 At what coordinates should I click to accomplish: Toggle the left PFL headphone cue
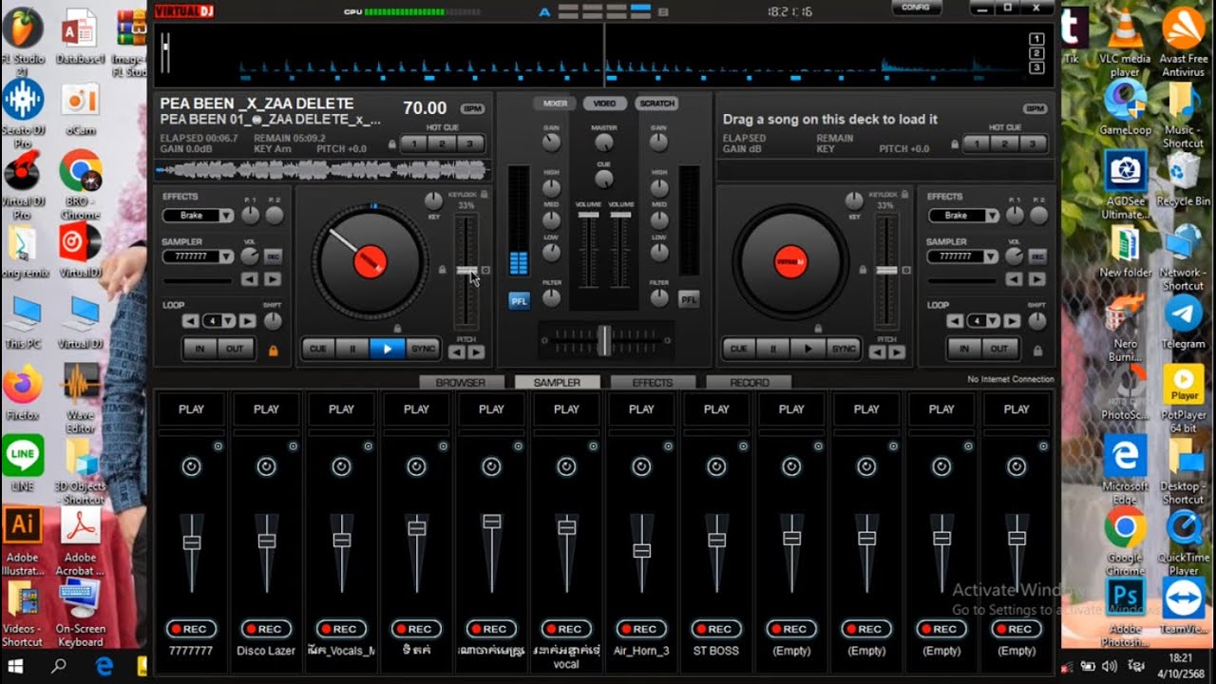(x=519, y=300)
